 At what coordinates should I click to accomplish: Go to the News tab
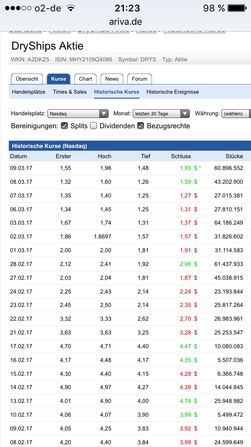click(112, 79)
